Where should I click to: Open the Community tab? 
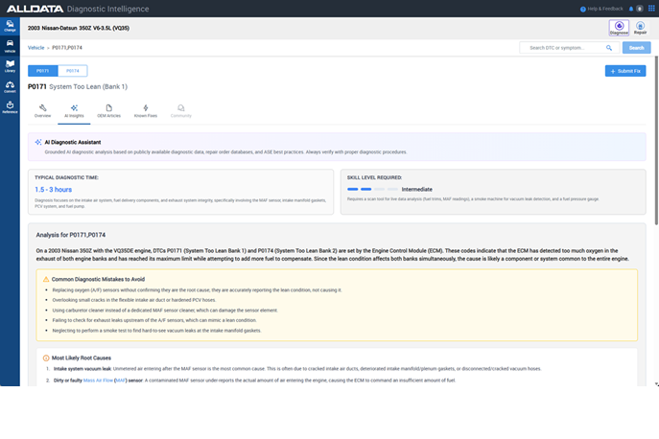pyautogui.click(x=180, y=111)
